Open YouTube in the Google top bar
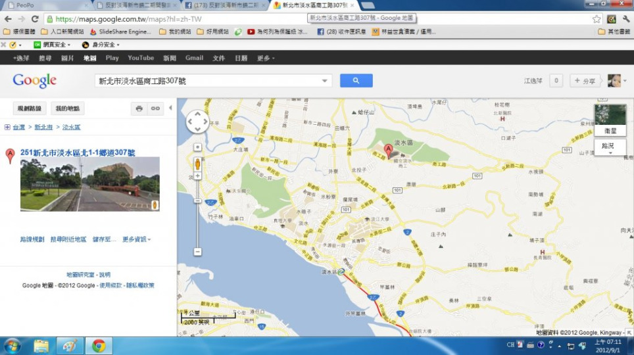The image size is (634, 355). (141, 58)
